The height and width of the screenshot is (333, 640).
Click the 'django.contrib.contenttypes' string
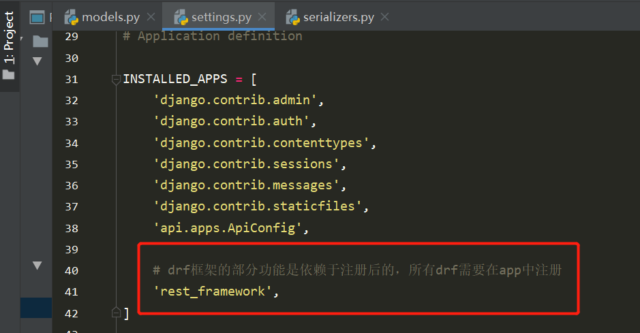click(261, 143)
